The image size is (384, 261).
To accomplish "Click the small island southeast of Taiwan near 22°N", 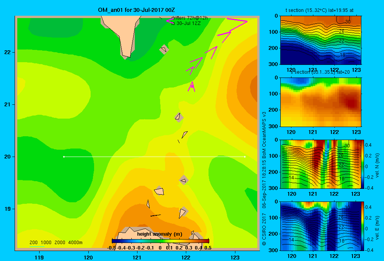I will point(164,50).
